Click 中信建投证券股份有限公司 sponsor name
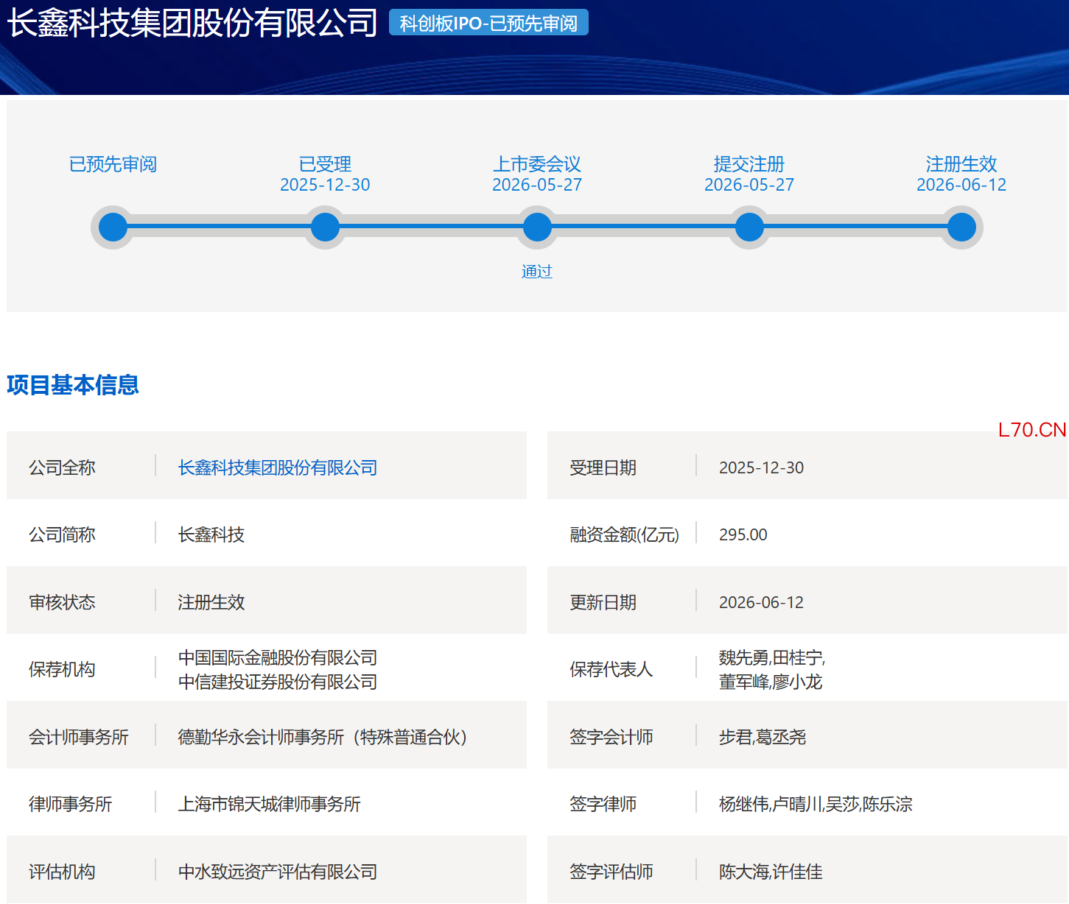 pos(278,682)
